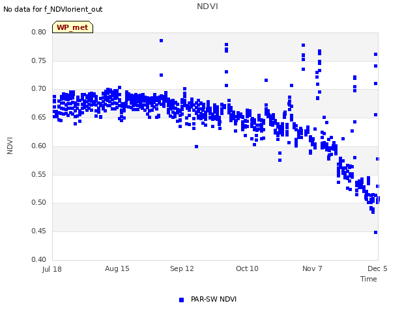Click the 'No data for f_NDVIorient_out' message
Screen dimensions: 417x312
(53, 9)
